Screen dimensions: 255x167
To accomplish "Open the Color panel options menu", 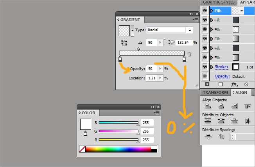I will [156, 113].
